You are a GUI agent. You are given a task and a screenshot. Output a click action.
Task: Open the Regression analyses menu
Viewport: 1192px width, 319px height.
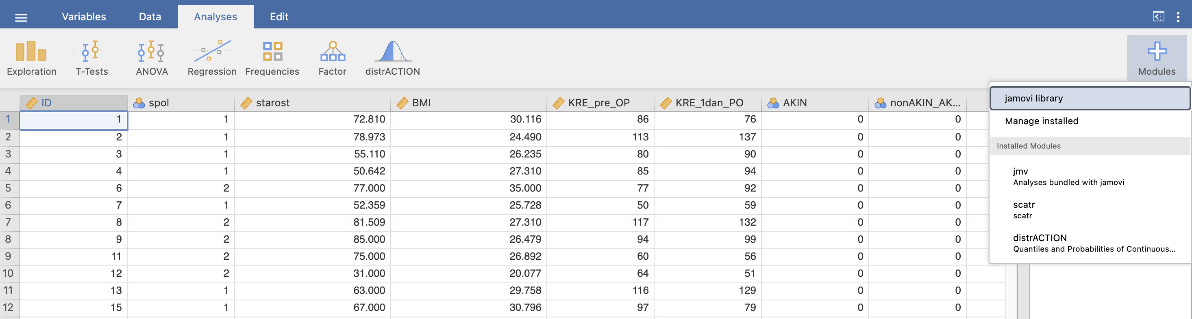(212, 58)
